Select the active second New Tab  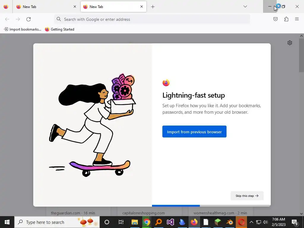coord(113,7)
